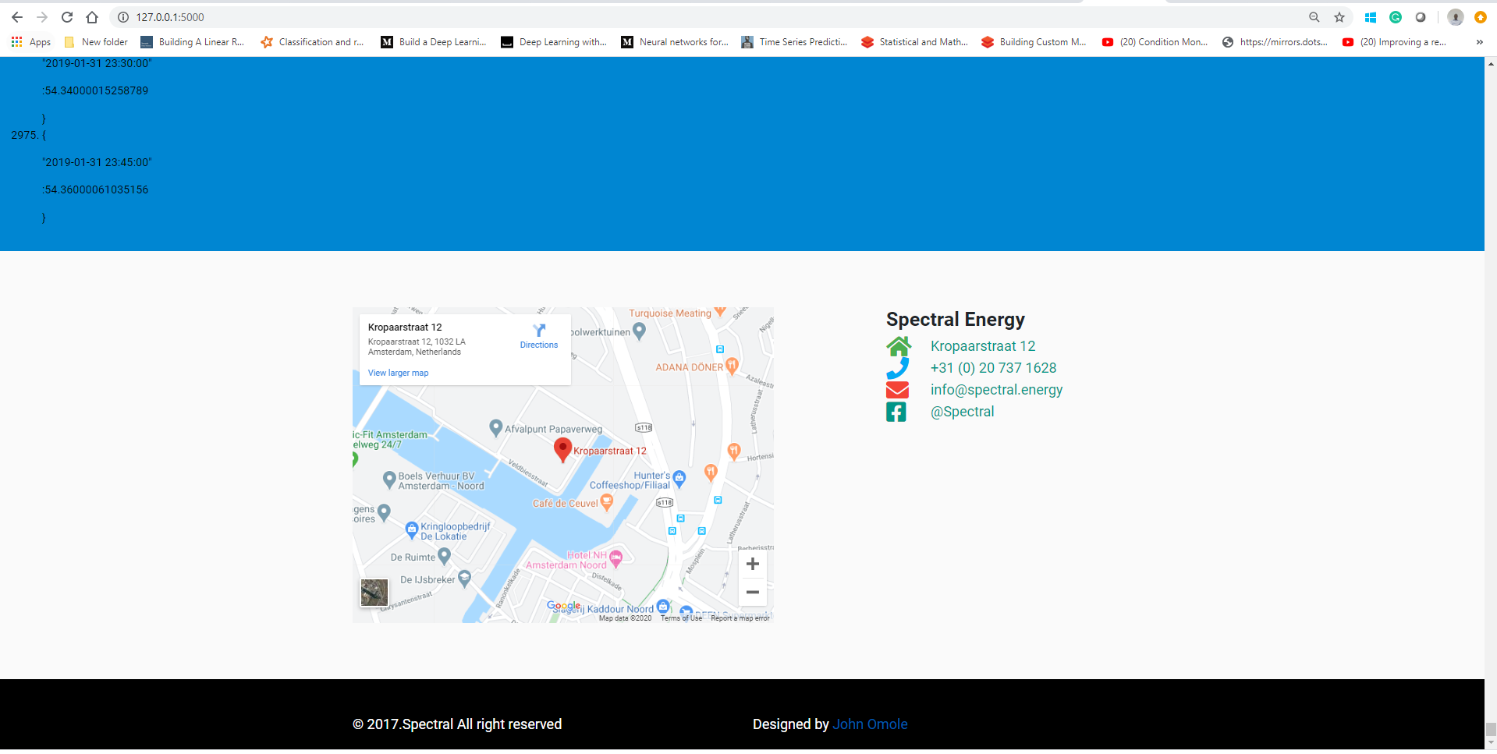Click ADANA DÖNER restaurant marker
Viewport: 1497px width, 754px height.
click(732, 365)
